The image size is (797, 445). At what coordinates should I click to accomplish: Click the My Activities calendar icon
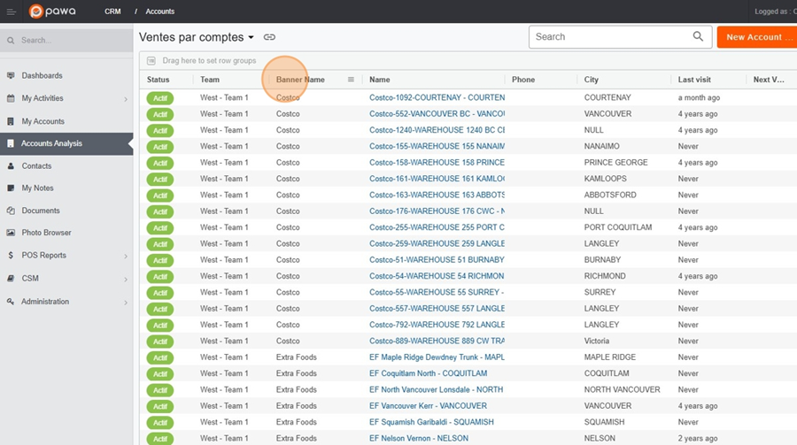point(11,98)
